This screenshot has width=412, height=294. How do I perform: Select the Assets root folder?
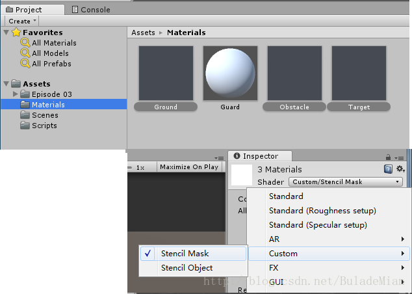click(x=36, y=84)
